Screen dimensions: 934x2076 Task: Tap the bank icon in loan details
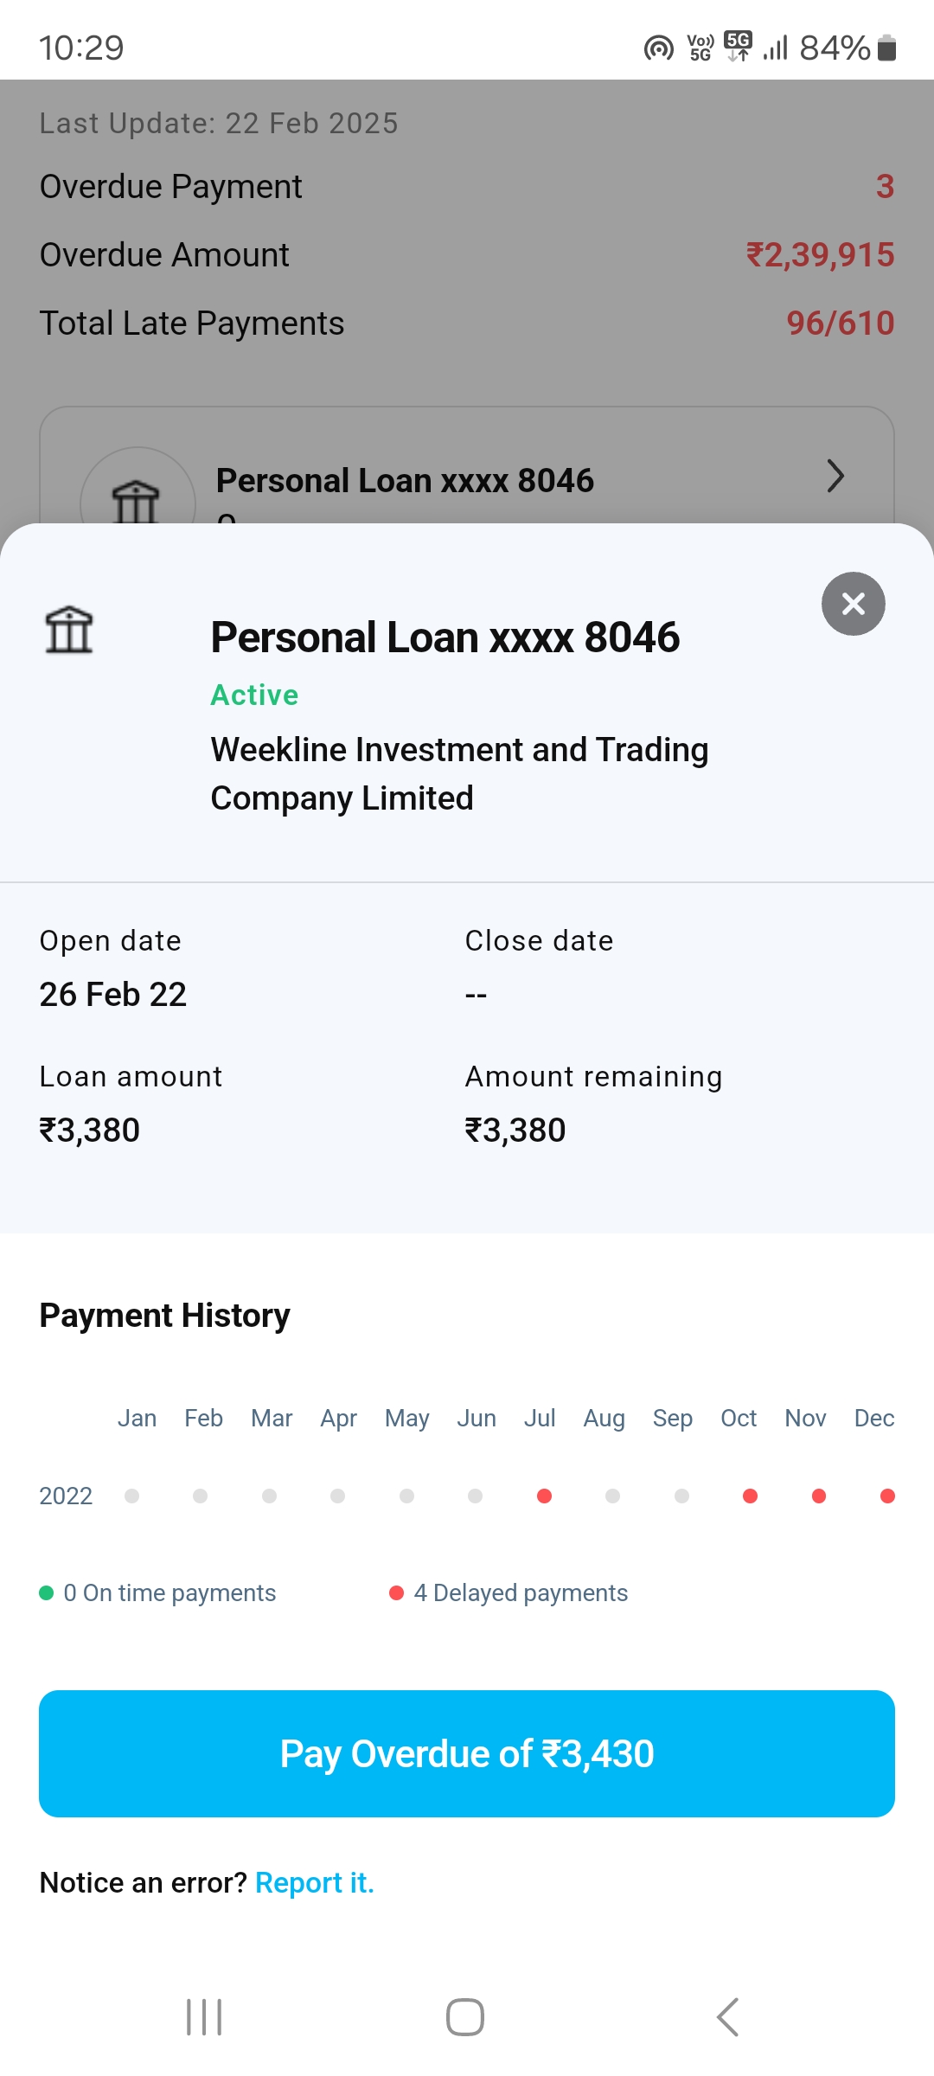pyautogui.click(x=69, y=630)
